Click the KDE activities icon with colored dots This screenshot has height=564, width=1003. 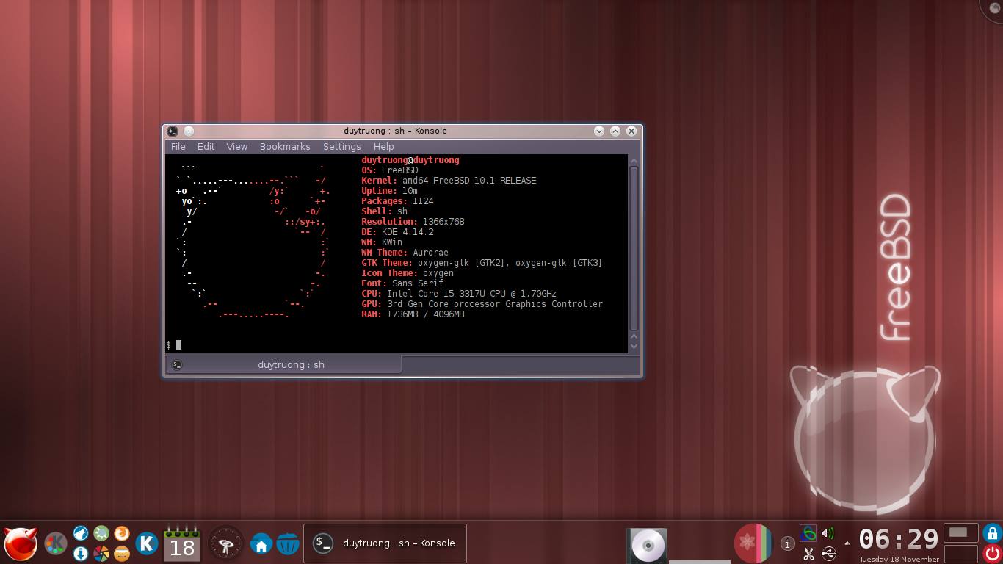tap(56, 543)
